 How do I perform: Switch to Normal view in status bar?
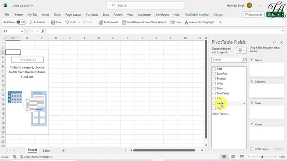(x=224, y=157)
